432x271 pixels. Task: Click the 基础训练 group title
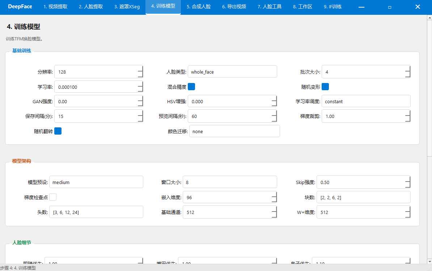tap(21, 51)
